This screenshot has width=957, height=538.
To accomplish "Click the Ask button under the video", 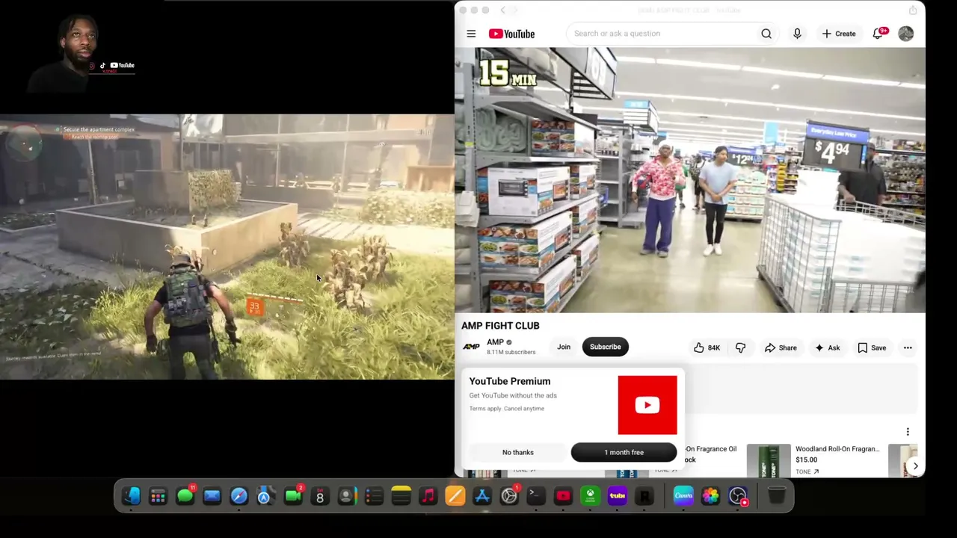I will point(828,347).
